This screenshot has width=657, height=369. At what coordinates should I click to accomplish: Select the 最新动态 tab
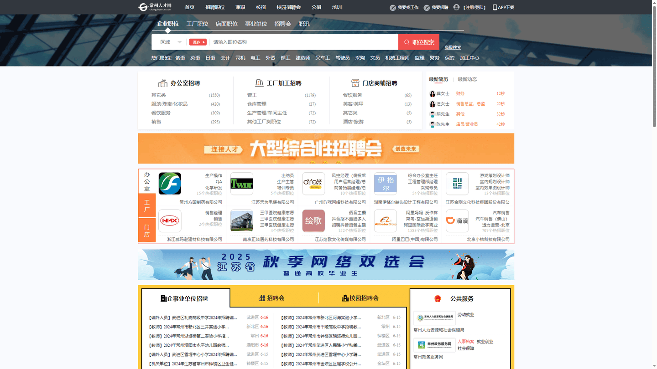pyautogui.click(x=467, y=79)
